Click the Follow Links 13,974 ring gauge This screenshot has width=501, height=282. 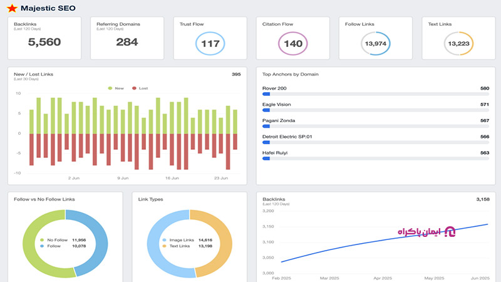click(376, 43)
